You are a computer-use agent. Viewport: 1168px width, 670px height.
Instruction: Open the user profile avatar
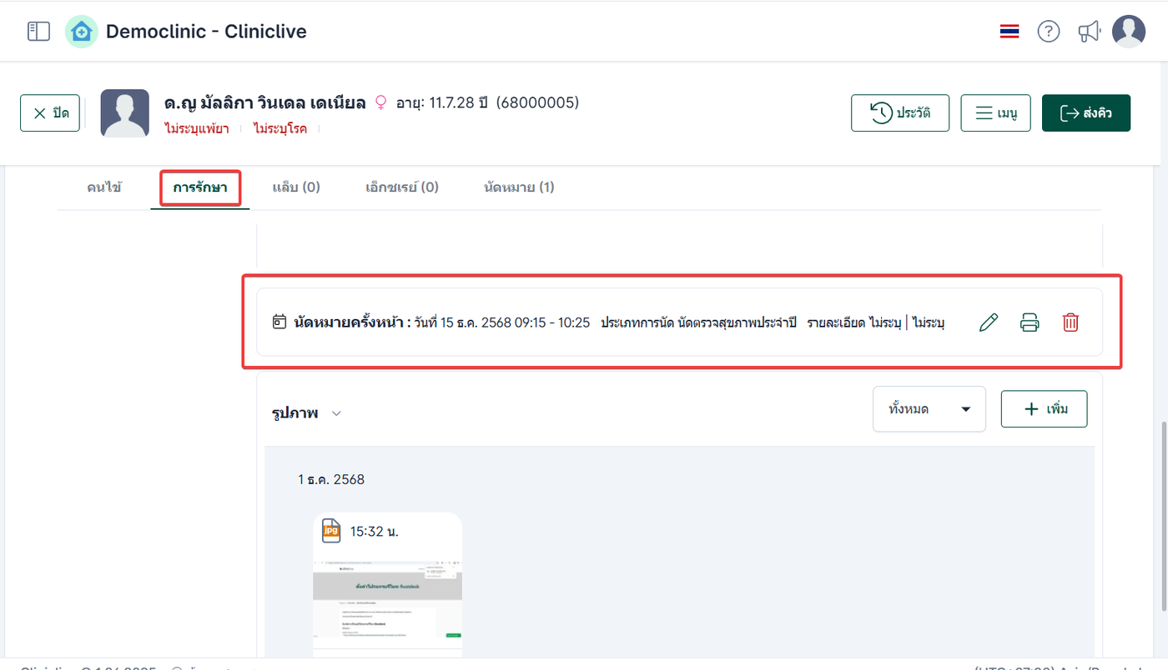pos(1129,32)
